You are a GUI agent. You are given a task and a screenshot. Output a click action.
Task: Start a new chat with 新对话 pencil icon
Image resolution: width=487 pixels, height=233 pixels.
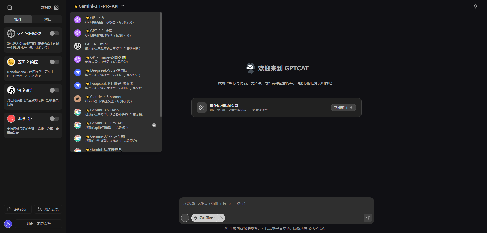coord(56,8)
